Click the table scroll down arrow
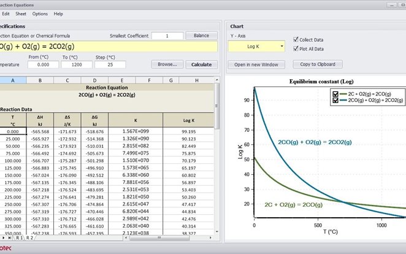The width and height of the screenshot is (406, 254). [217, 232]
